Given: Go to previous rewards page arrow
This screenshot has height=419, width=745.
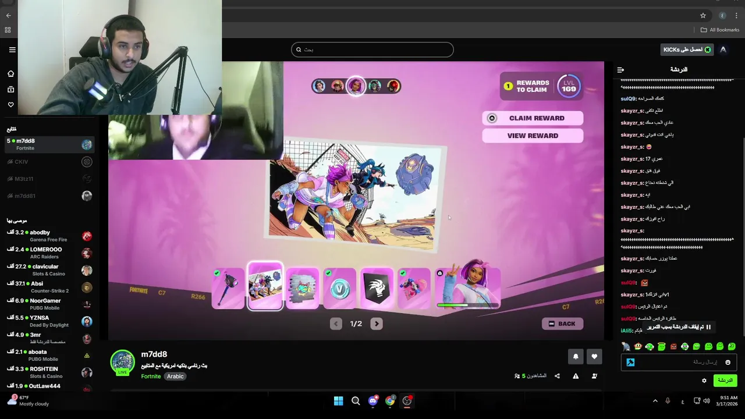Looking at the screenshot, I should 336,324.
